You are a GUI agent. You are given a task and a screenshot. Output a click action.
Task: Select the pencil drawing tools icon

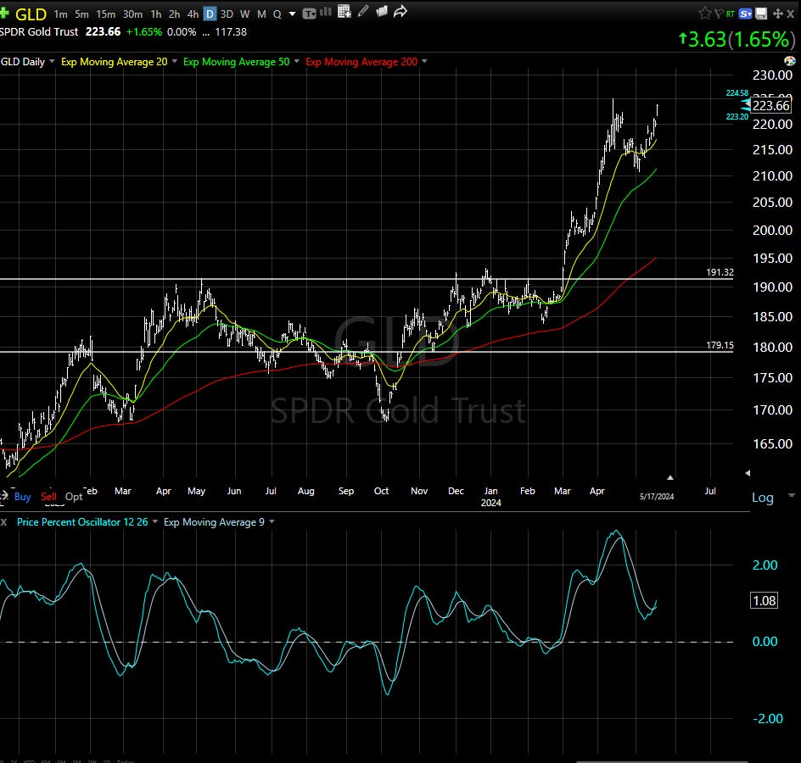[363, 11]
